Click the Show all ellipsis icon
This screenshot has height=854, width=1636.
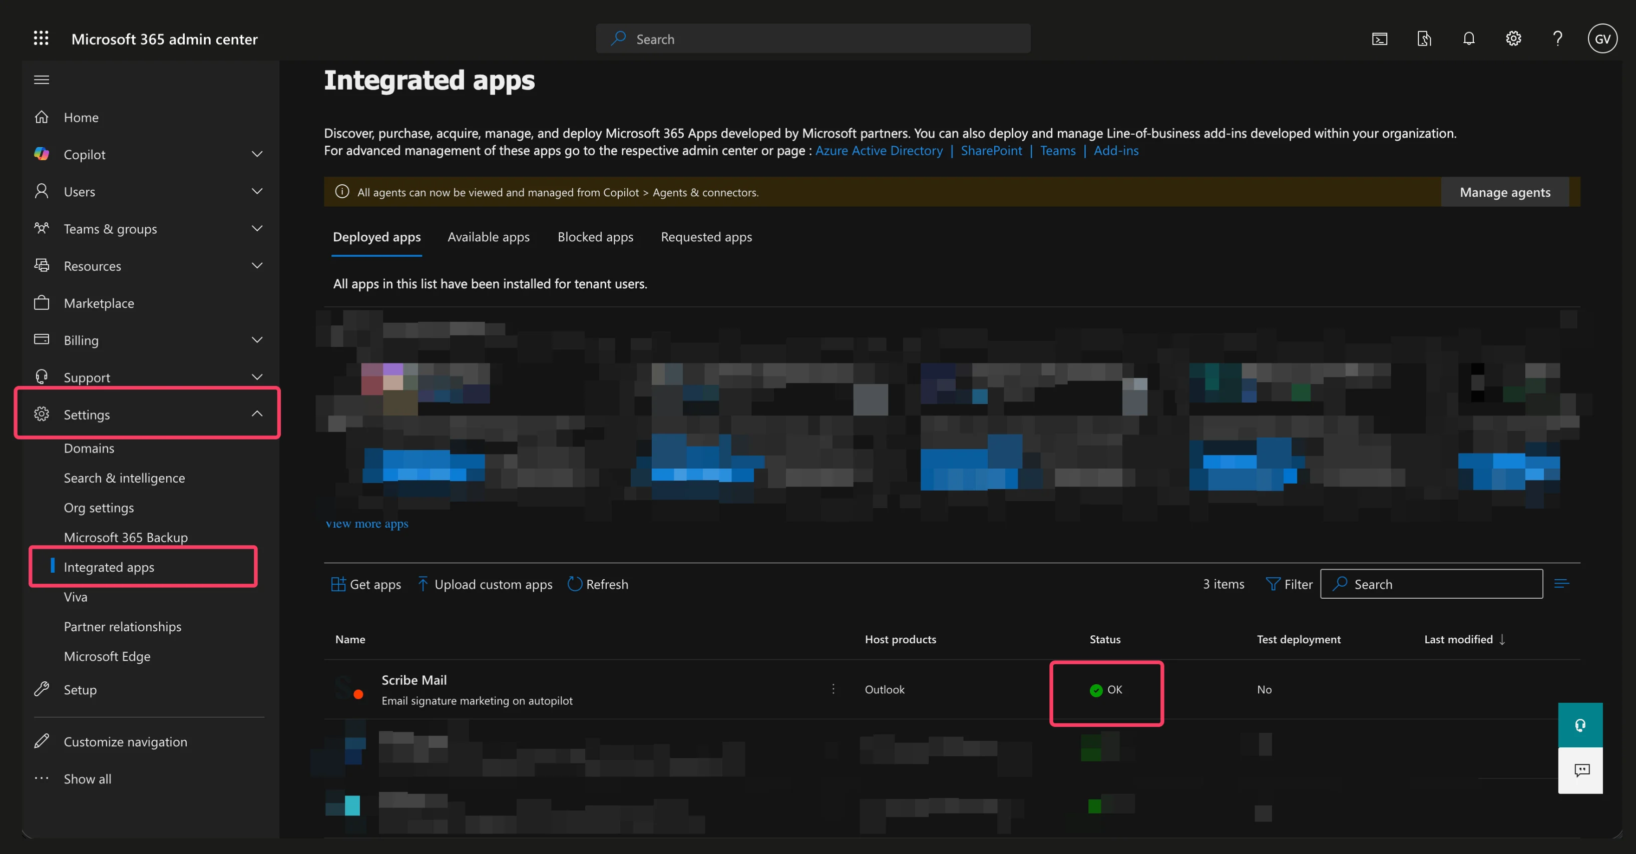click(41, 778)
